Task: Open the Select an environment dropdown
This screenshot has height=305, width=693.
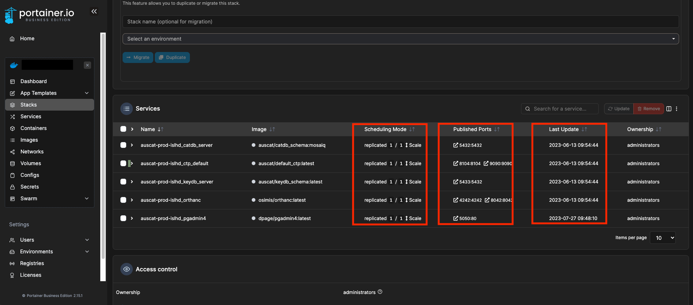Action: pyautogui.click(x=401, y=39)
